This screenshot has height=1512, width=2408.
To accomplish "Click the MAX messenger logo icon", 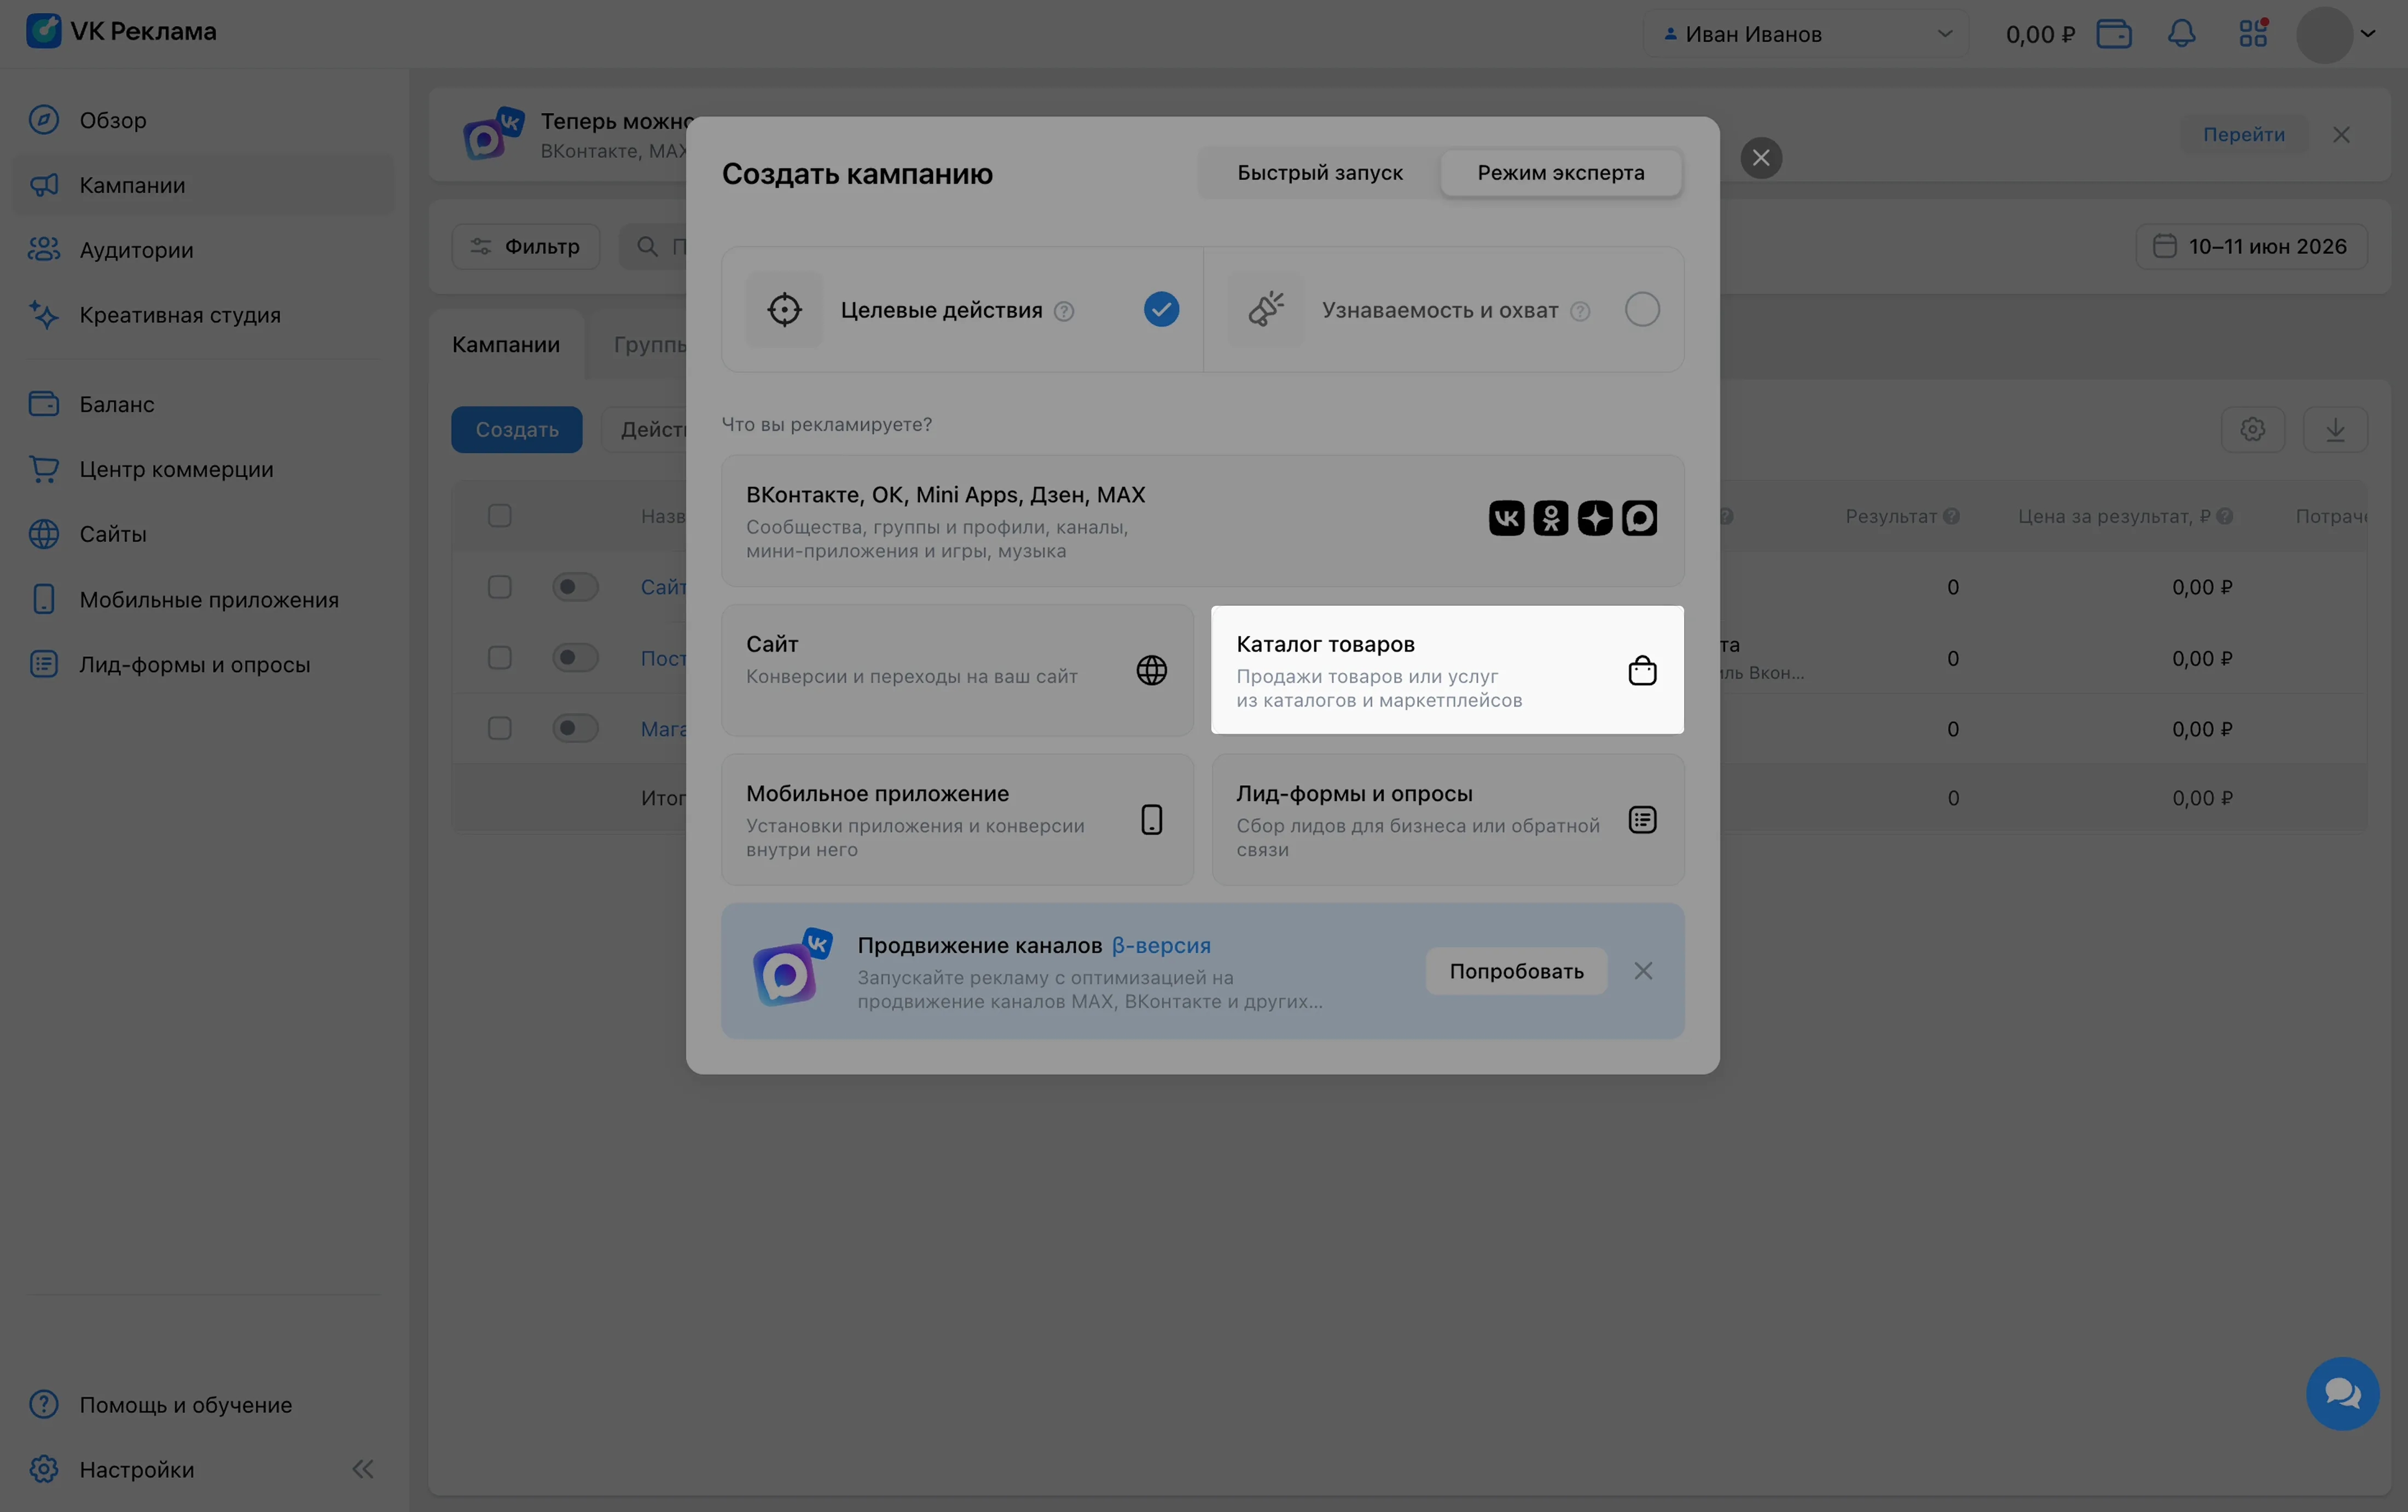I will [x=1639, y=518].
